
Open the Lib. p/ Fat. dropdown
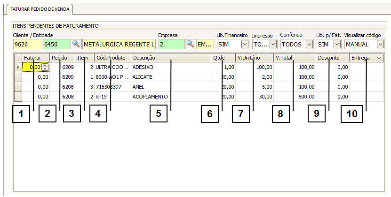[337, 44]
